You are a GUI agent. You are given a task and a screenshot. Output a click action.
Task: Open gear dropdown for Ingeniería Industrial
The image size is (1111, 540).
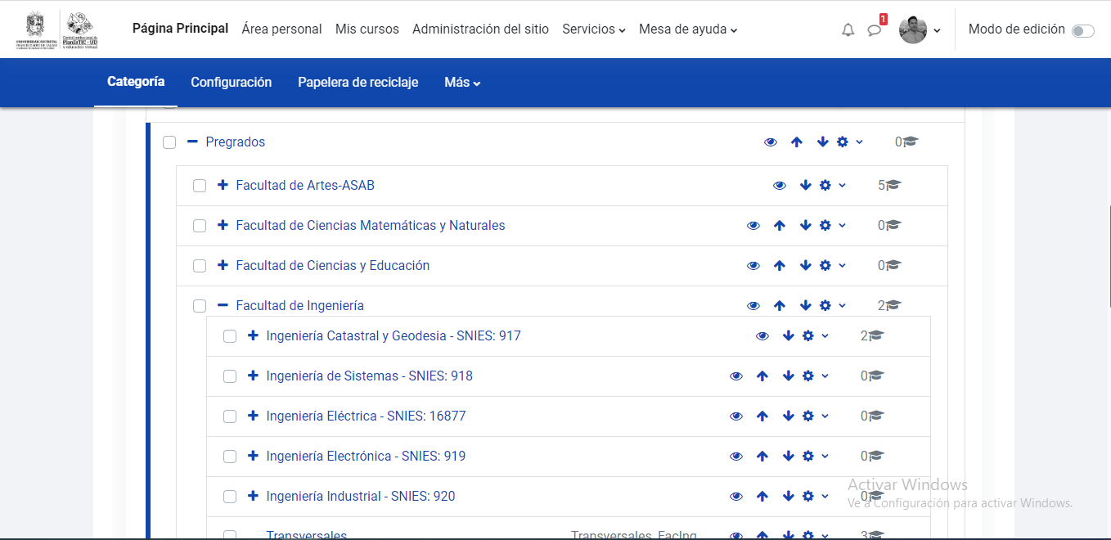pos(808,496)
